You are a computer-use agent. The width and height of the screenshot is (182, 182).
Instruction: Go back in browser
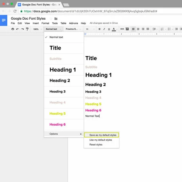[4, 11]
